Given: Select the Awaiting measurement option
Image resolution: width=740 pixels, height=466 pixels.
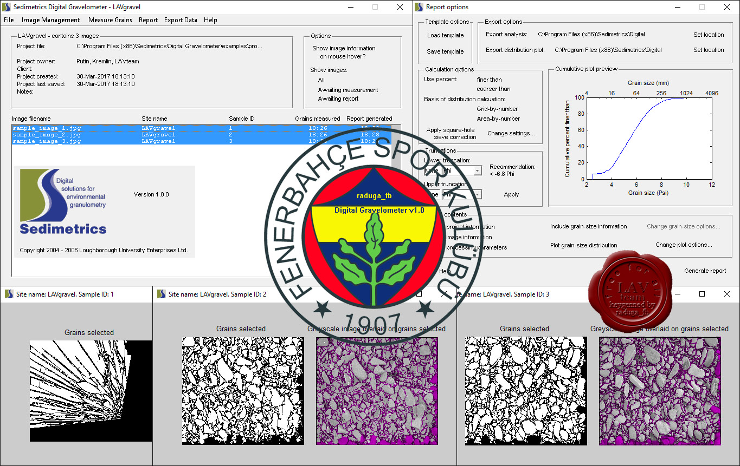Looking at the screenshot, I should (x=348, y=90).
